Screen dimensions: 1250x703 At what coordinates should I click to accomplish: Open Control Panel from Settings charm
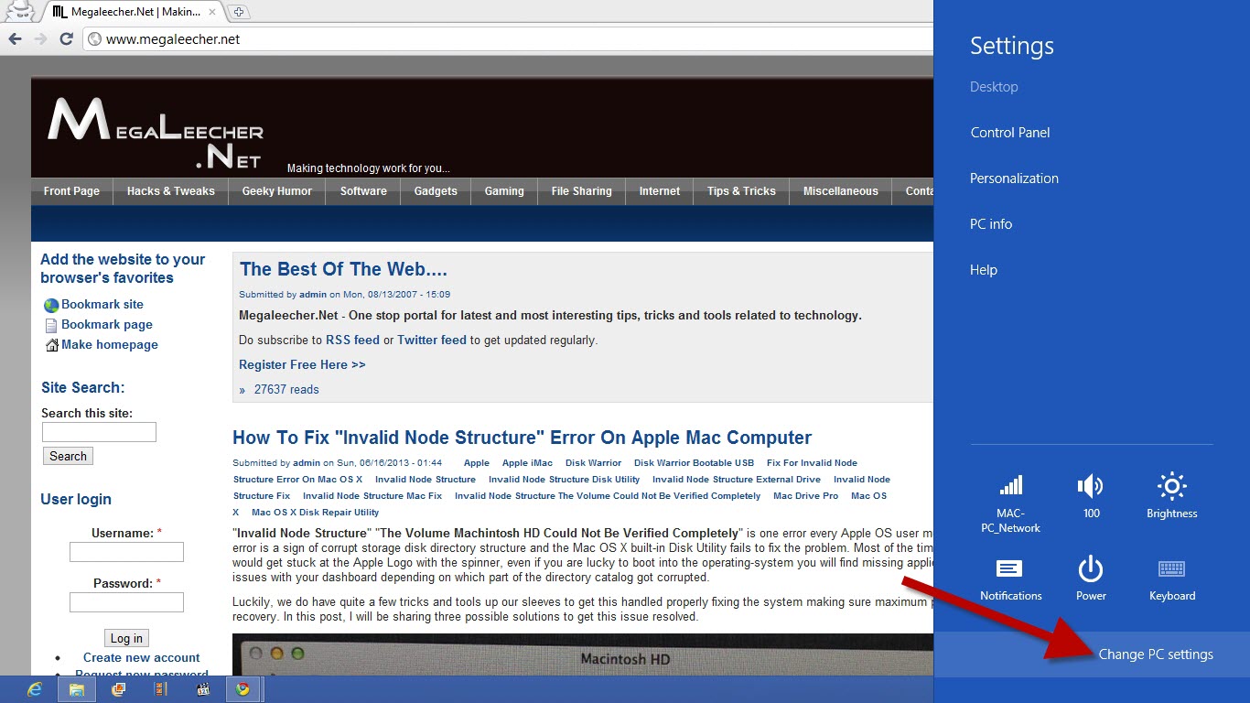(x=1010, y=133)
